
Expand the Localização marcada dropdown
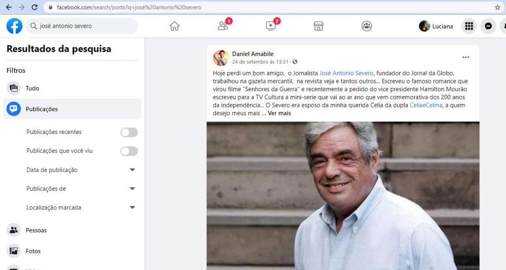click(81, 208)
